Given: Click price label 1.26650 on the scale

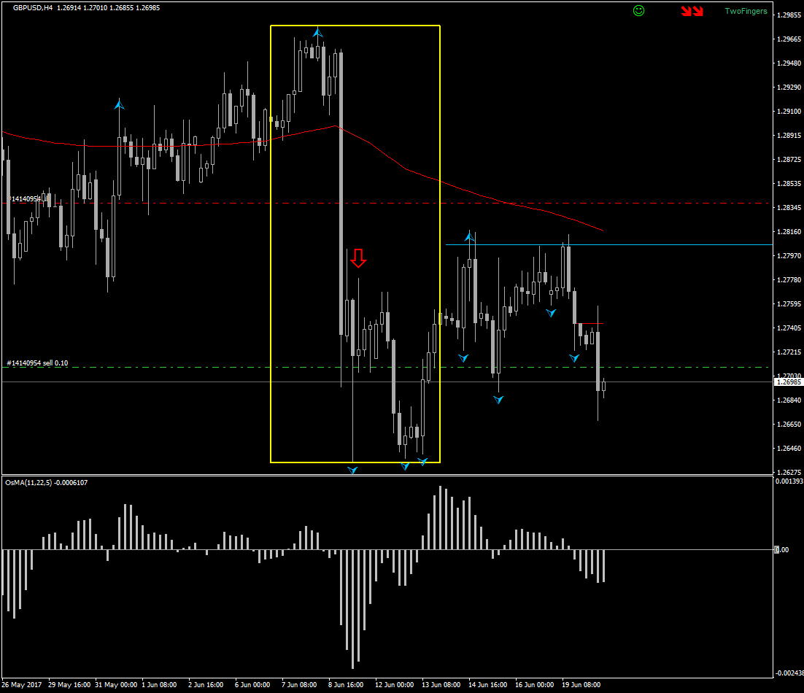Looking at the screenshot, I should pos(789,425).
